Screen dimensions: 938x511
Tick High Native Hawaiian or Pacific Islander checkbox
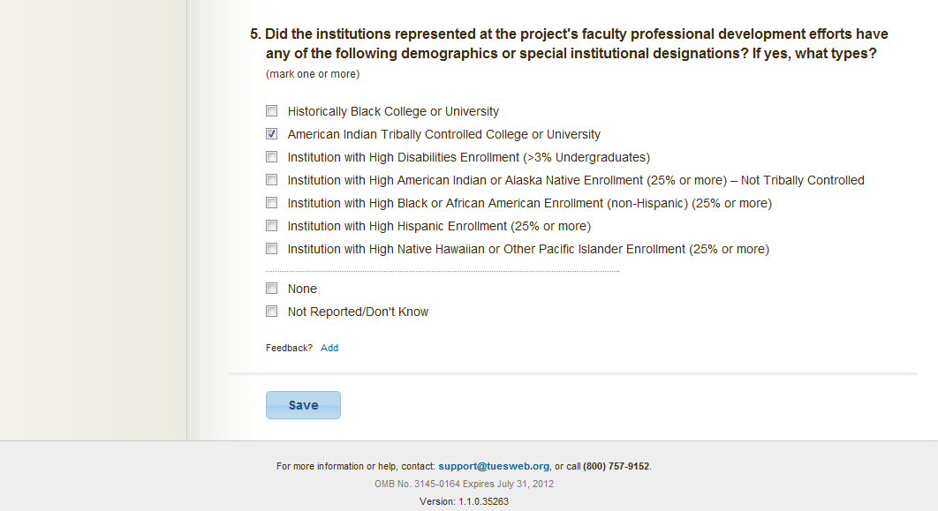[x=271, y=249]
